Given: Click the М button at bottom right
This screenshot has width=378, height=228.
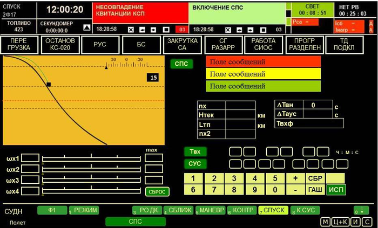Looking at the screenshot, I should coord(326,222).
